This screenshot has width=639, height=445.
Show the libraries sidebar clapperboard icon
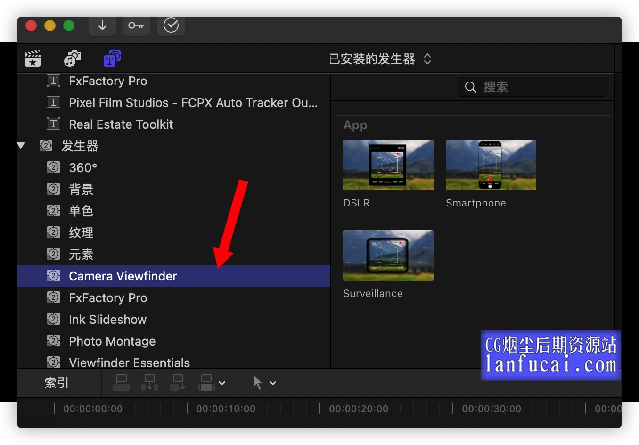(33, 59)
